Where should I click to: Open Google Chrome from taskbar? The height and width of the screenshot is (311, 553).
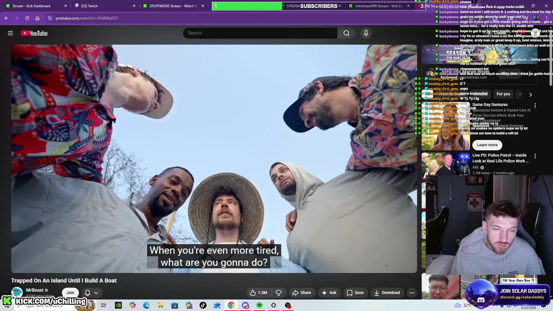tap(231, 305)
